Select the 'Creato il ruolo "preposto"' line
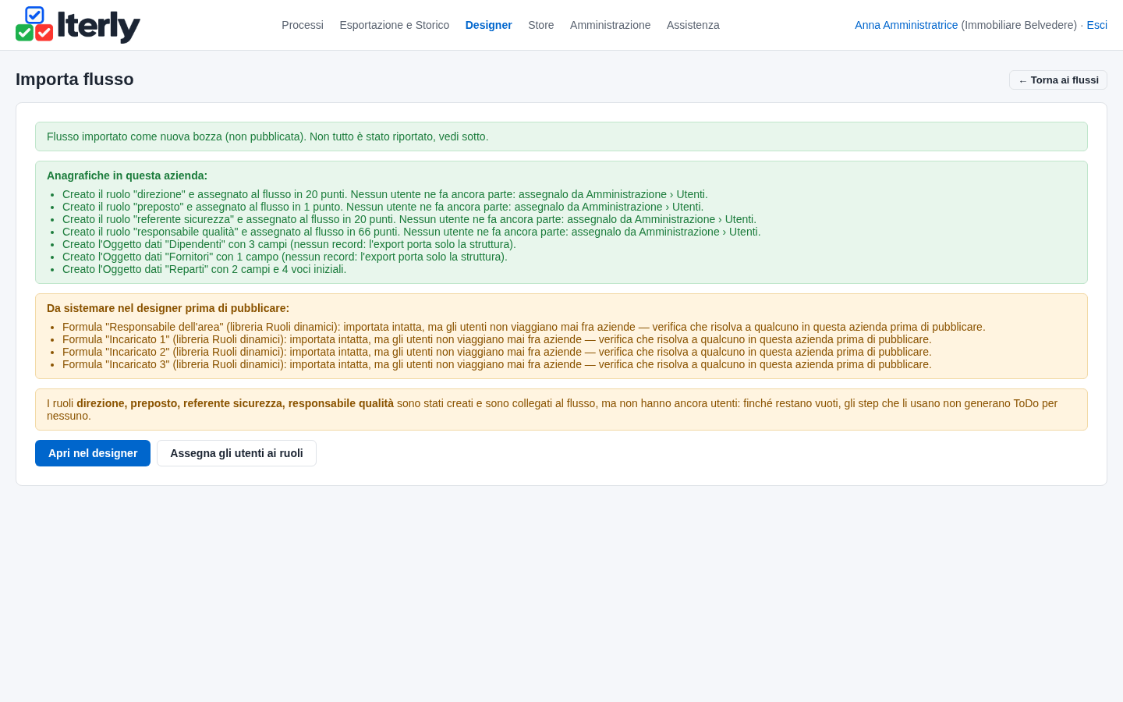 point(383,207)
